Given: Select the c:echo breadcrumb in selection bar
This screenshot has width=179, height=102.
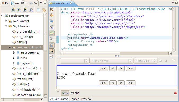Looking at the screenshot, I should point(75,93).
